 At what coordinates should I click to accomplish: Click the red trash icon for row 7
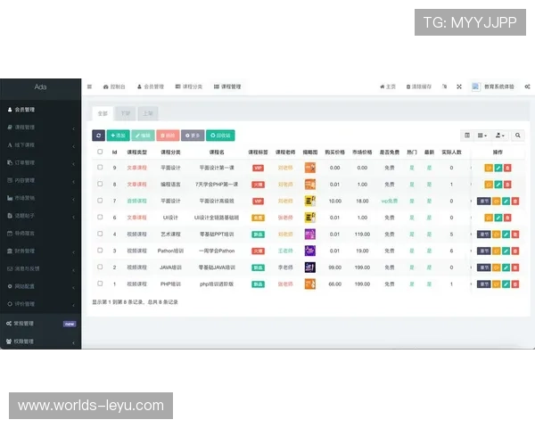point(515,201)
